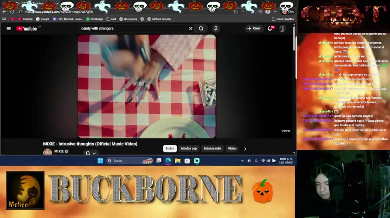This screenshot has height=218, width=390.
Task: Select the Todos filter chip
Action: coord(170,149)
